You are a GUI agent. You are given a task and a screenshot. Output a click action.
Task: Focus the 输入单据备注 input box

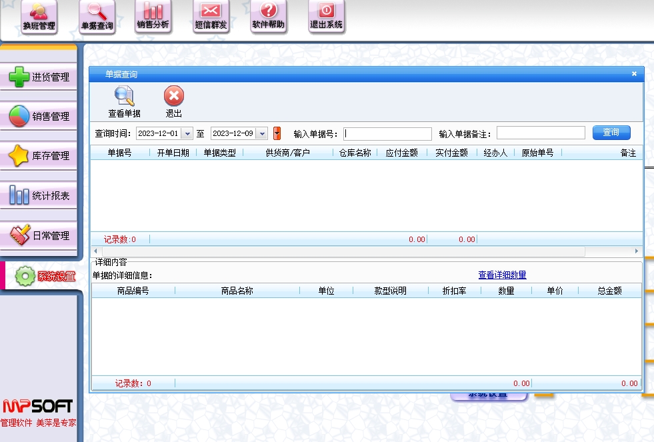point(540,133)
